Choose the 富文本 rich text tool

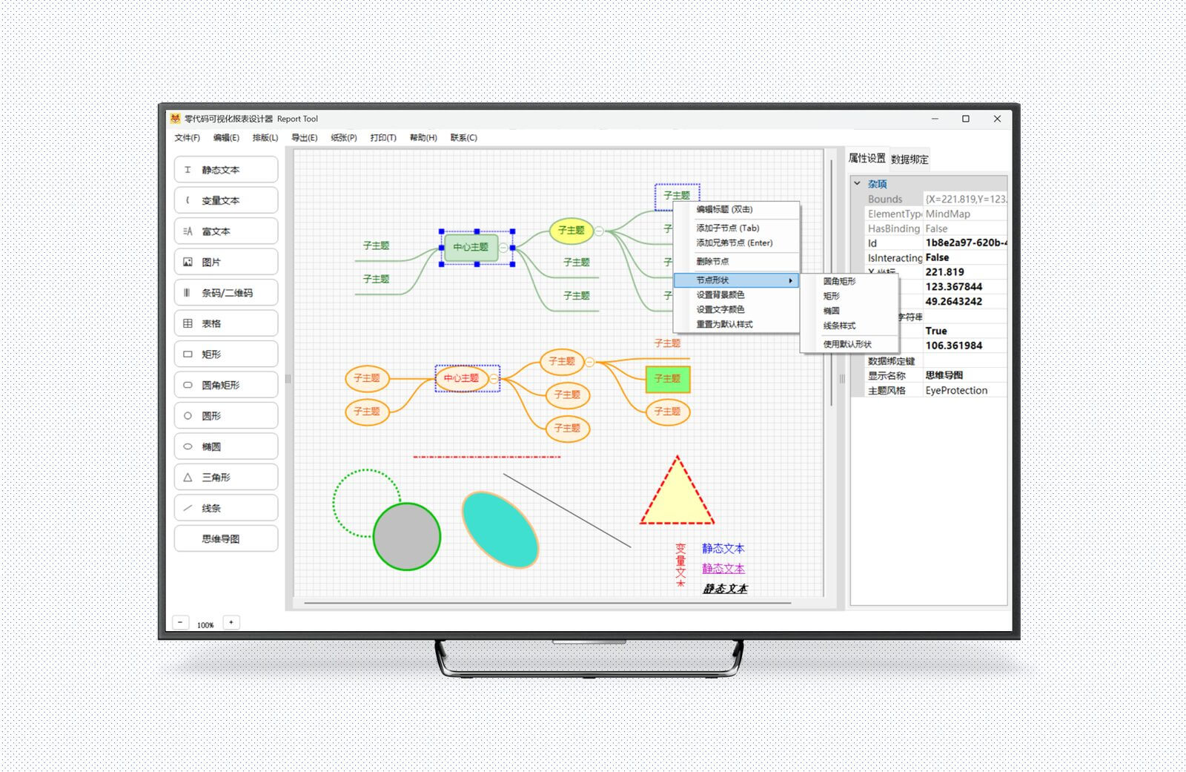click(x=225, y=231)
